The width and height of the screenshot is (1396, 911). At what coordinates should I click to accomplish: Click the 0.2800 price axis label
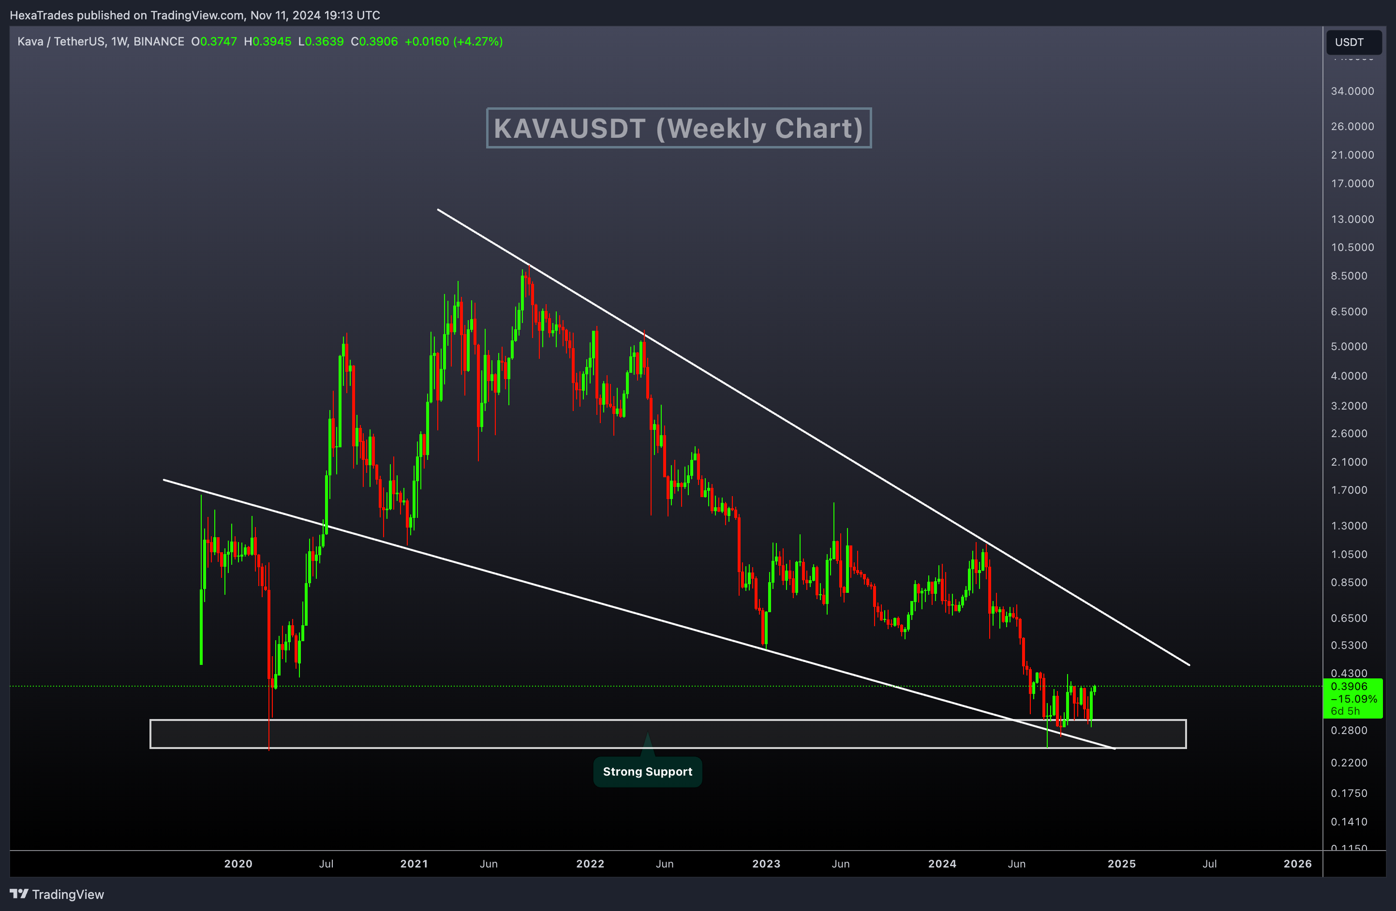click(1349, 731)
